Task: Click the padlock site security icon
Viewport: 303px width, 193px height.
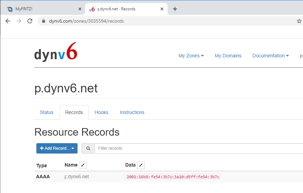Action: pyautogui.click(x=44, y=21)
